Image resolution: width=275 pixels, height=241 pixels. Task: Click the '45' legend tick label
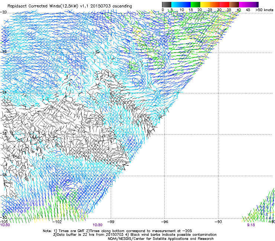[248, 10]
